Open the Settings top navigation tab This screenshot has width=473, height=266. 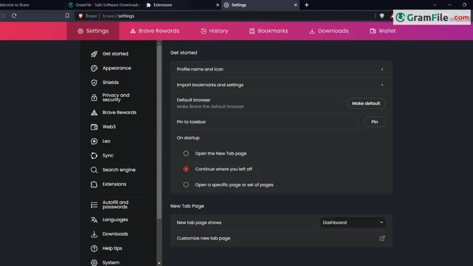pos(93,31)
